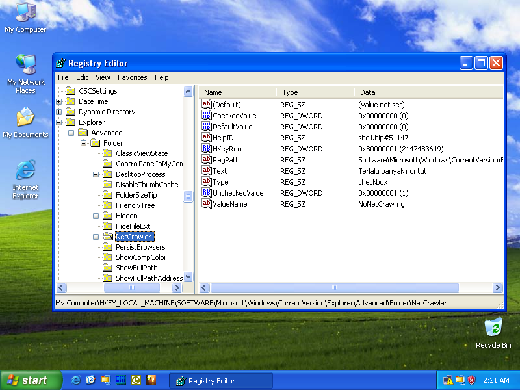Expand the DateTime key
Viewport: 520px width, 390px height.
[x=59, y=101]
